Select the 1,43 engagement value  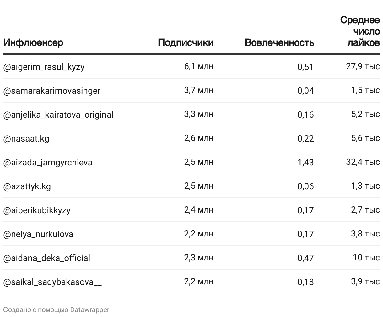point(305,163)
